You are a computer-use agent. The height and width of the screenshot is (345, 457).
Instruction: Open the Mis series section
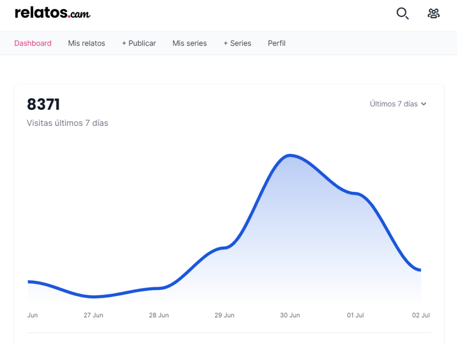coord(189,43)
